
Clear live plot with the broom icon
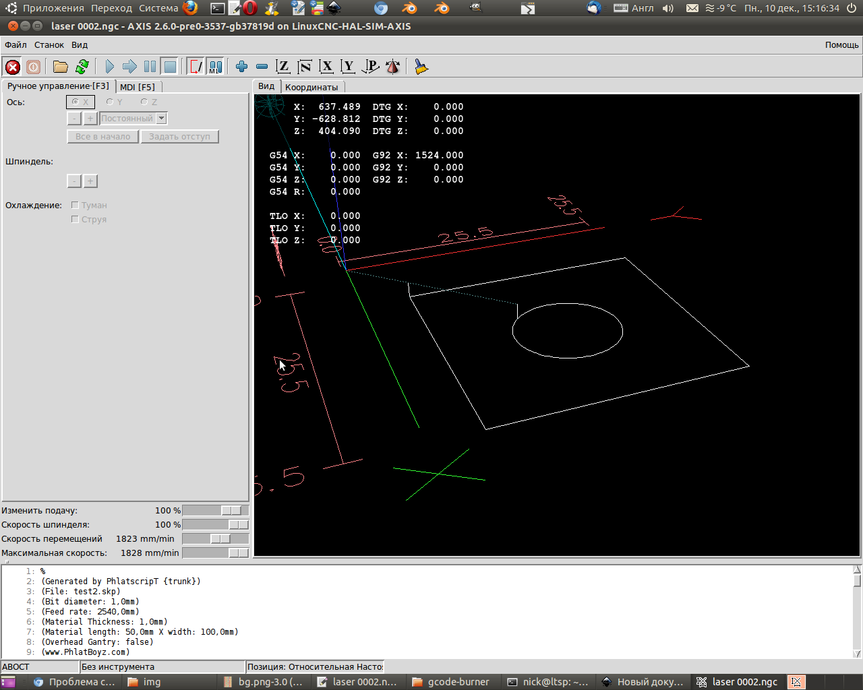coord(421,67)
